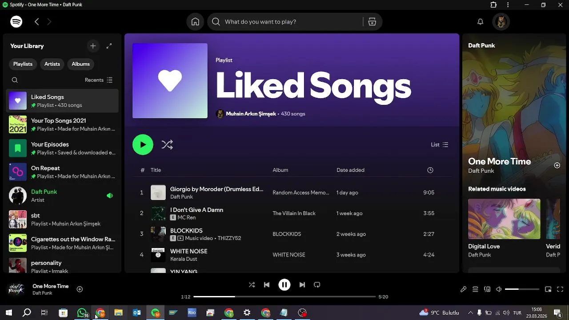This screenshot has height=320, width=569.
Task: Open the personality playlist
Action: point(62,266)
